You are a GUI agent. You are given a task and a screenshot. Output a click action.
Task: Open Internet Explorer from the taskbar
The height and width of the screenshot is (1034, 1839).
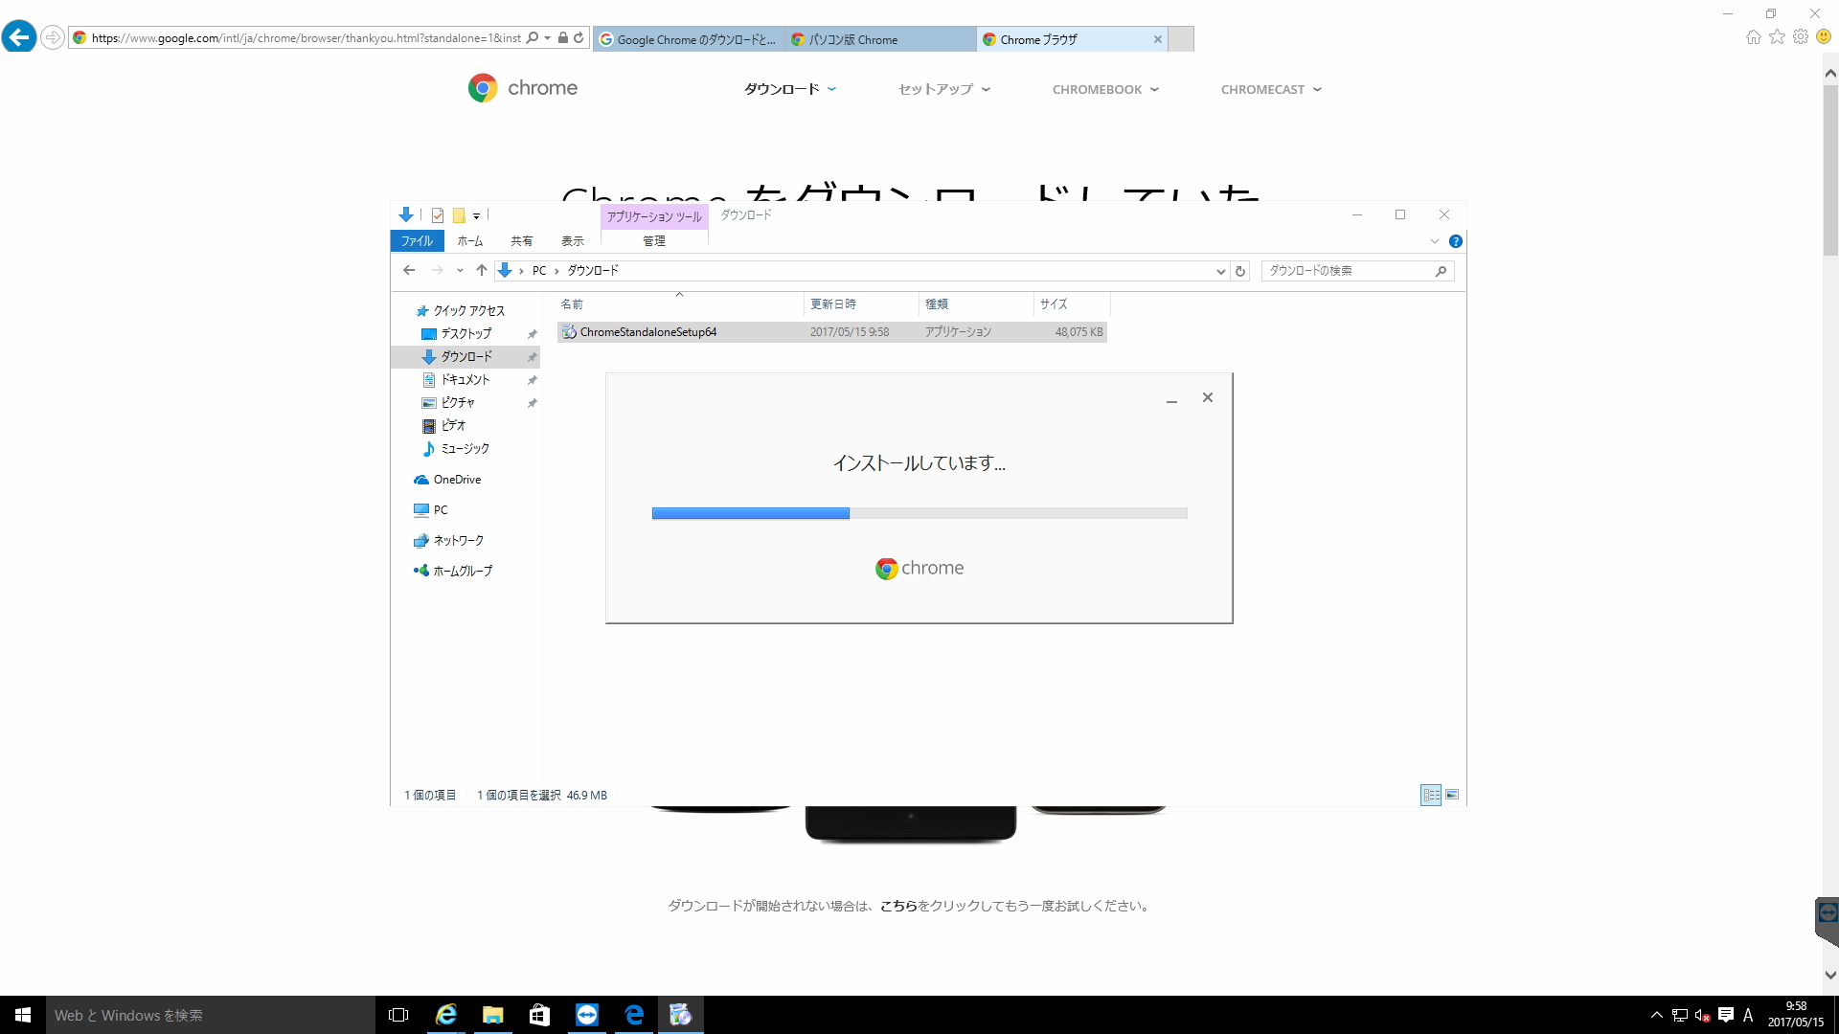(x=445, y=1015)
